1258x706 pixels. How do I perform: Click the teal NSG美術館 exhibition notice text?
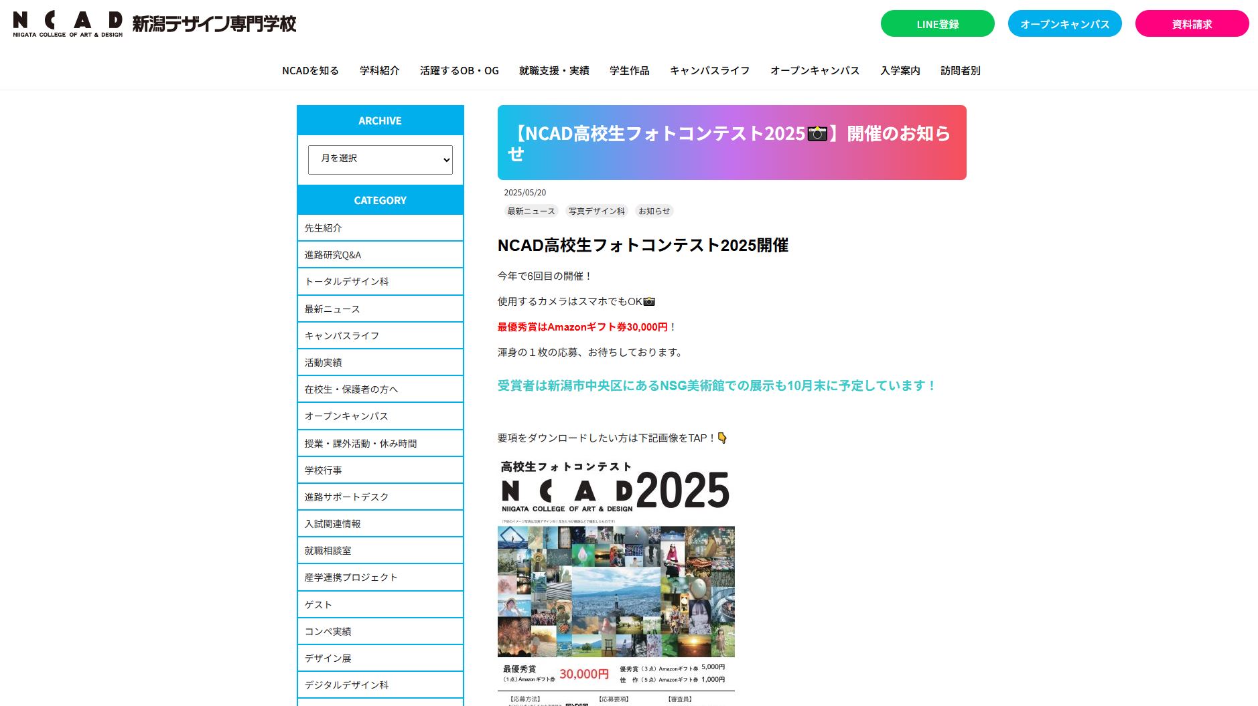[716, 386]
